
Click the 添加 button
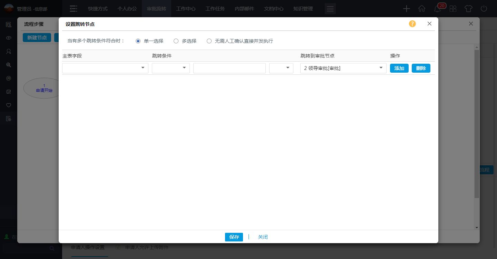[399, 68]
